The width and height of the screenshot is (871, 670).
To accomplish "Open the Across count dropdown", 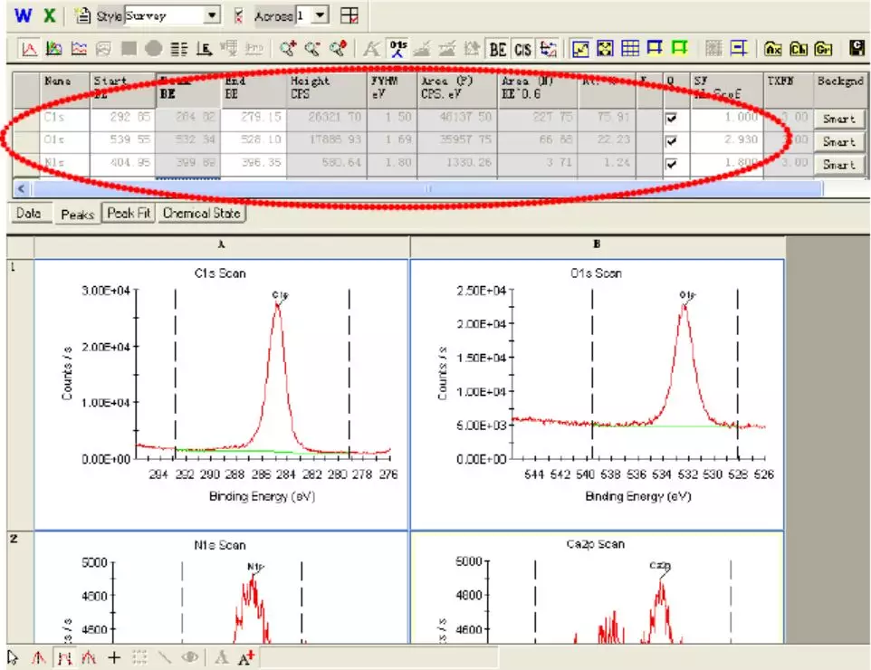I will point(321,15).
